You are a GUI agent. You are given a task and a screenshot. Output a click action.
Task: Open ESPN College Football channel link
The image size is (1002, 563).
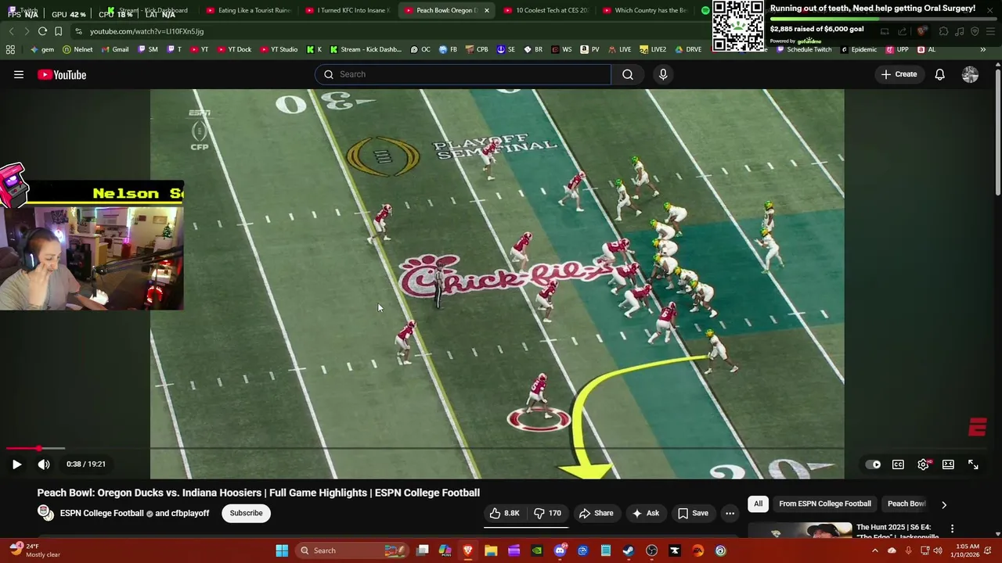point(102,513)
